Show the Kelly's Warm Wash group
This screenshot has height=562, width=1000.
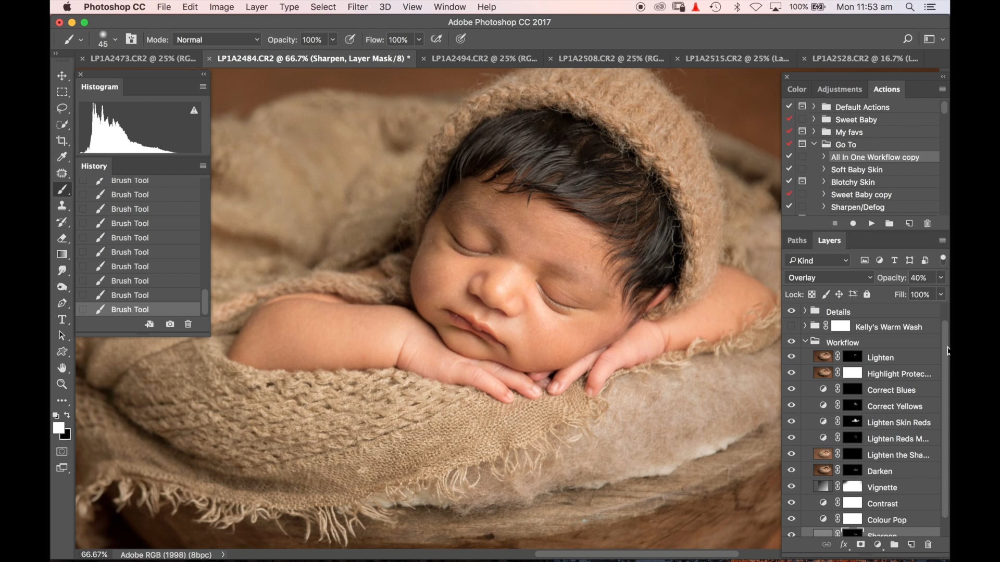791,326
